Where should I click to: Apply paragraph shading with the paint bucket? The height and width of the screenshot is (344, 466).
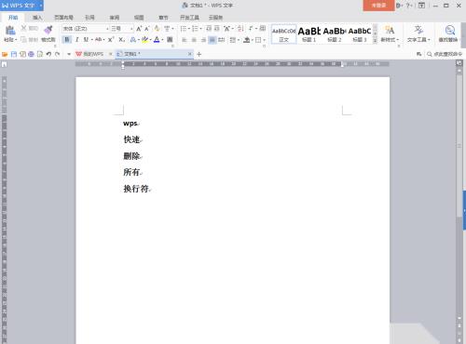point(247,40)
